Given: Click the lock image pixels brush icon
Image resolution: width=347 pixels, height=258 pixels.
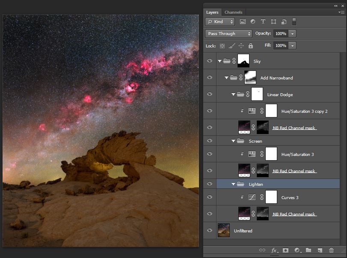Looking at the screenshot, I should pyautogui.click(x=231, y=46).
